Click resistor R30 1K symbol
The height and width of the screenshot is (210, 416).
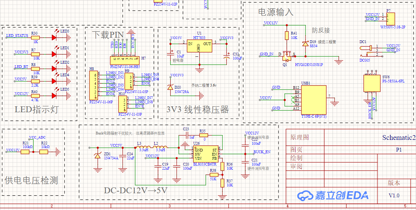coord(35,38)
